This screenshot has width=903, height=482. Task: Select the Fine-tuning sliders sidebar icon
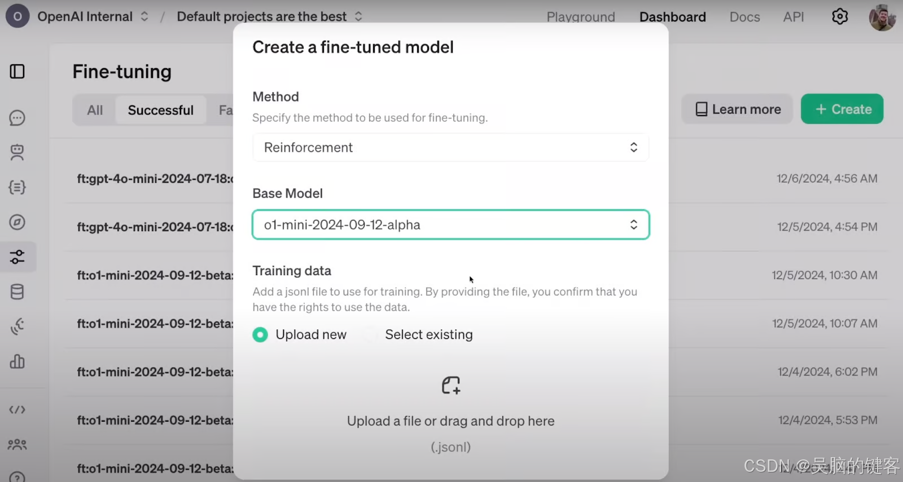(17, 257)
